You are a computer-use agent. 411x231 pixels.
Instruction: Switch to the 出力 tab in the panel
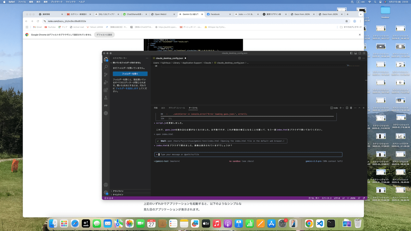[x=163, y=107]
